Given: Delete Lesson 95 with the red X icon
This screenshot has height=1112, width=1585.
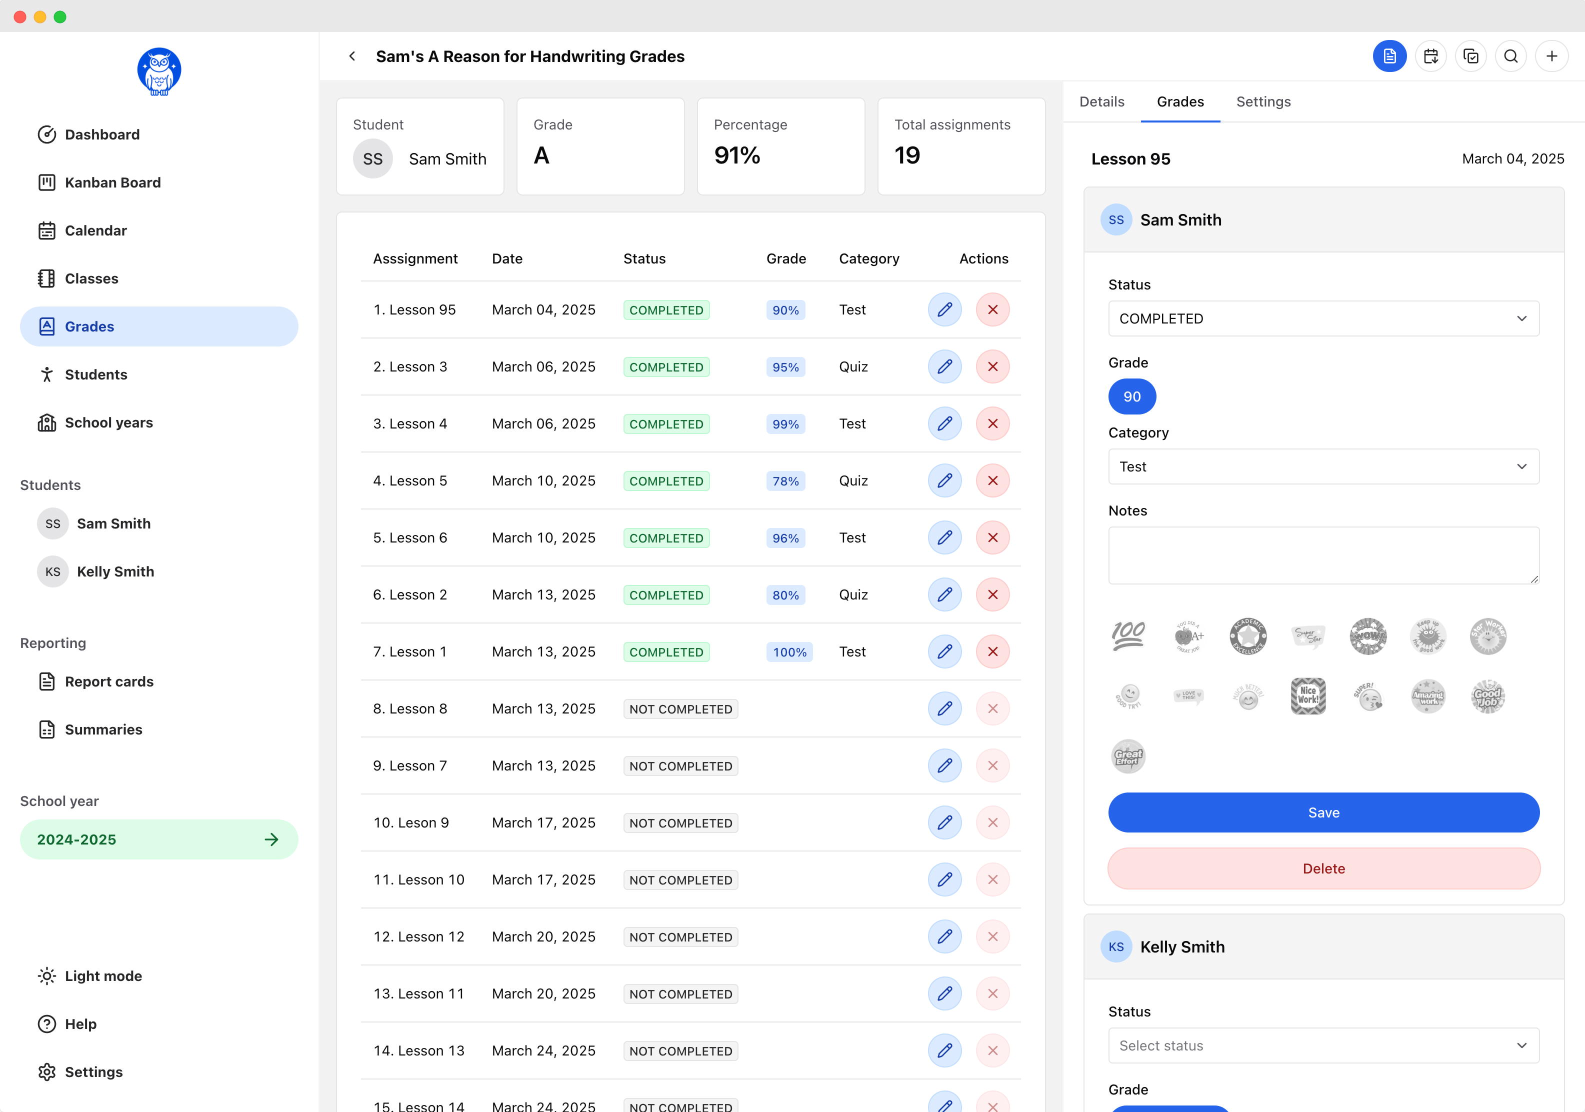Looking at the screenshot, I should [x=992, y=310].
